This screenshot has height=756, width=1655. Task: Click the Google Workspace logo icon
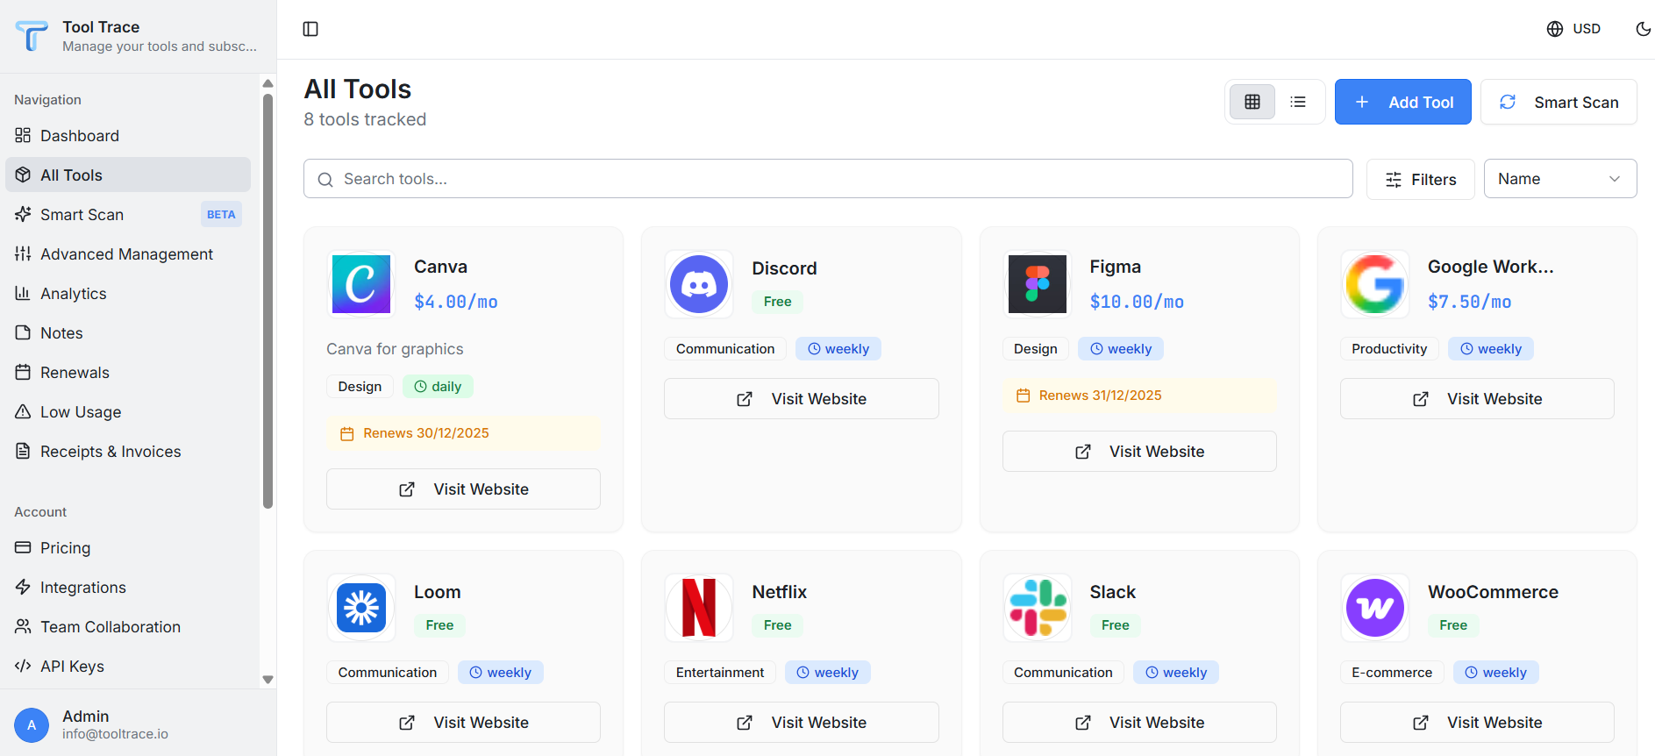click(1374, 284)
